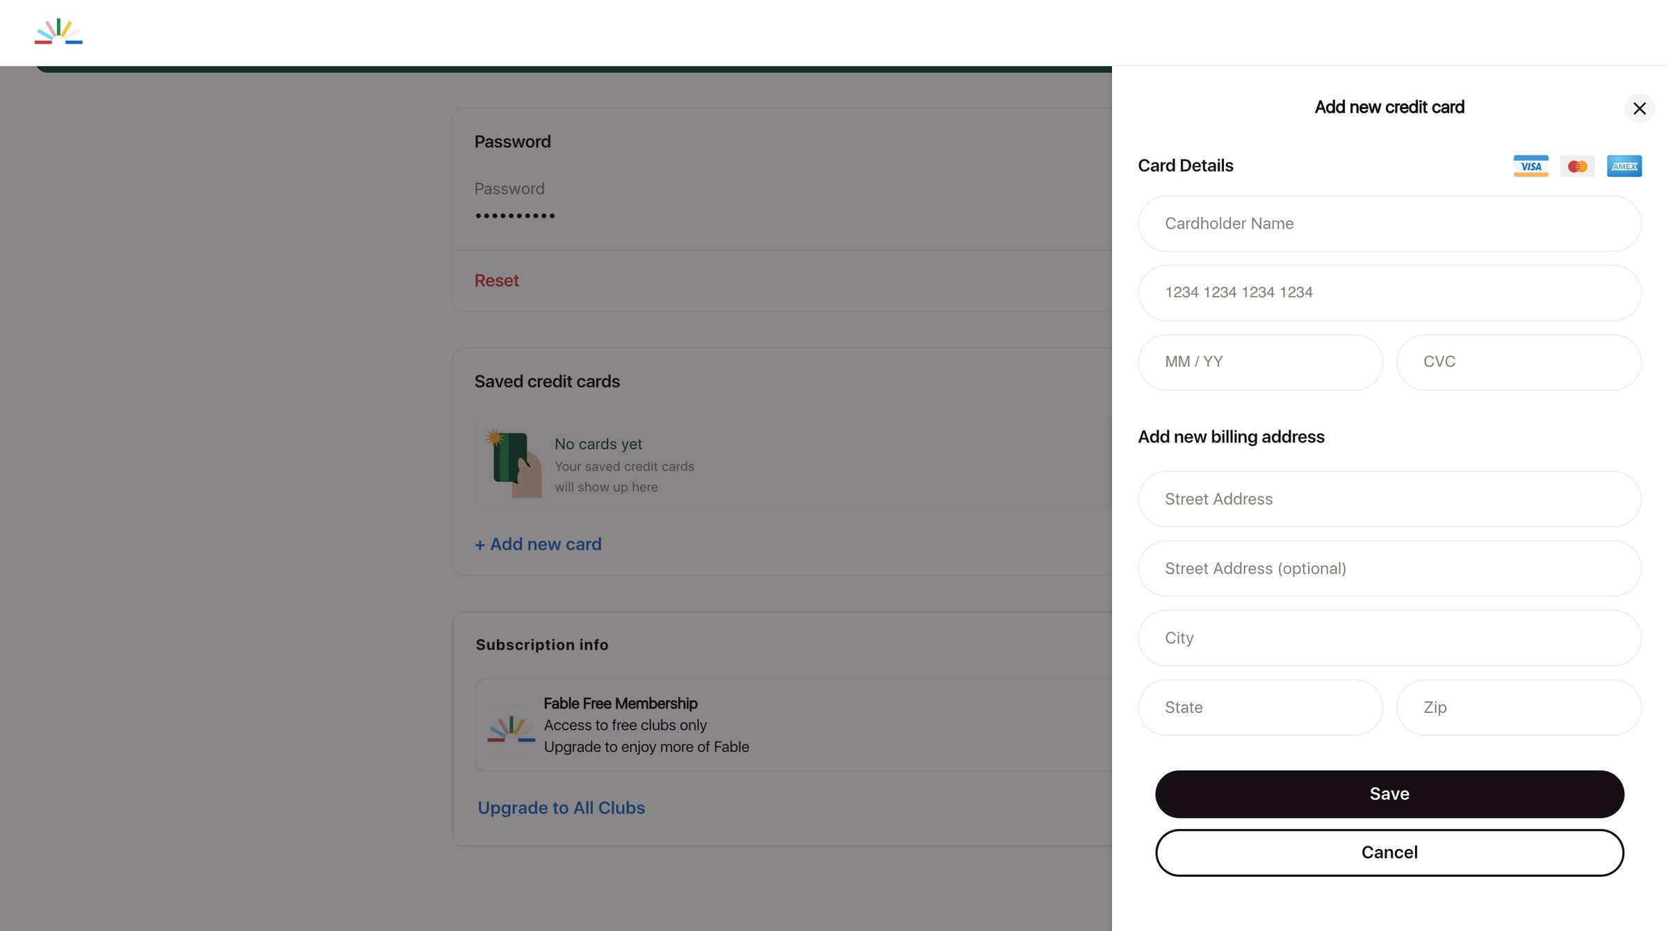Click 'Access to free clubs only' text
Screen dimensions: 1668x931
[x=625, y=725]
